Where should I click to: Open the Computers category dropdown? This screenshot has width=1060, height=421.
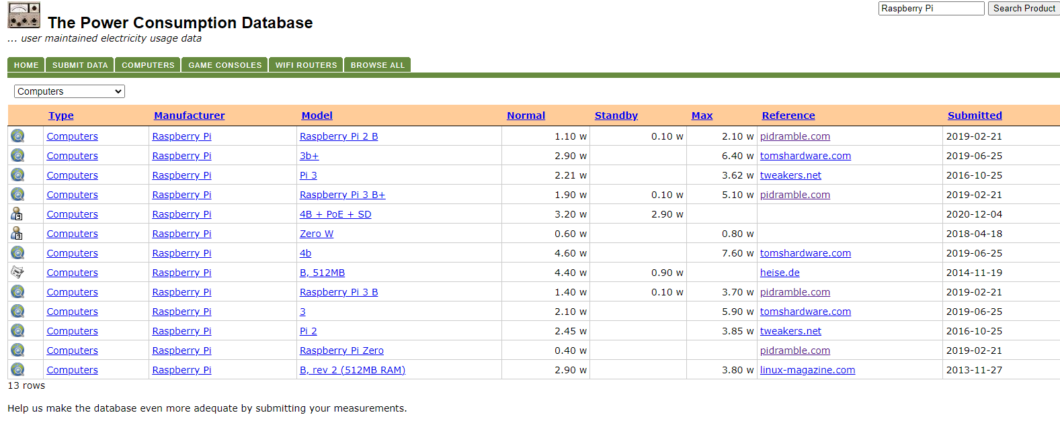(69, 91)
